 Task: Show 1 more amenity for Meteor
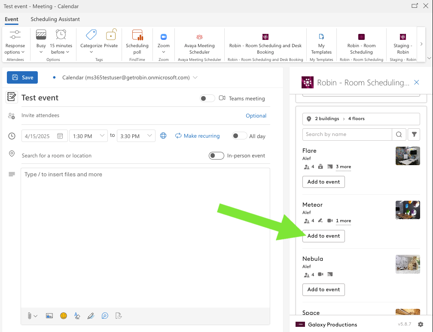click(343, 220)
